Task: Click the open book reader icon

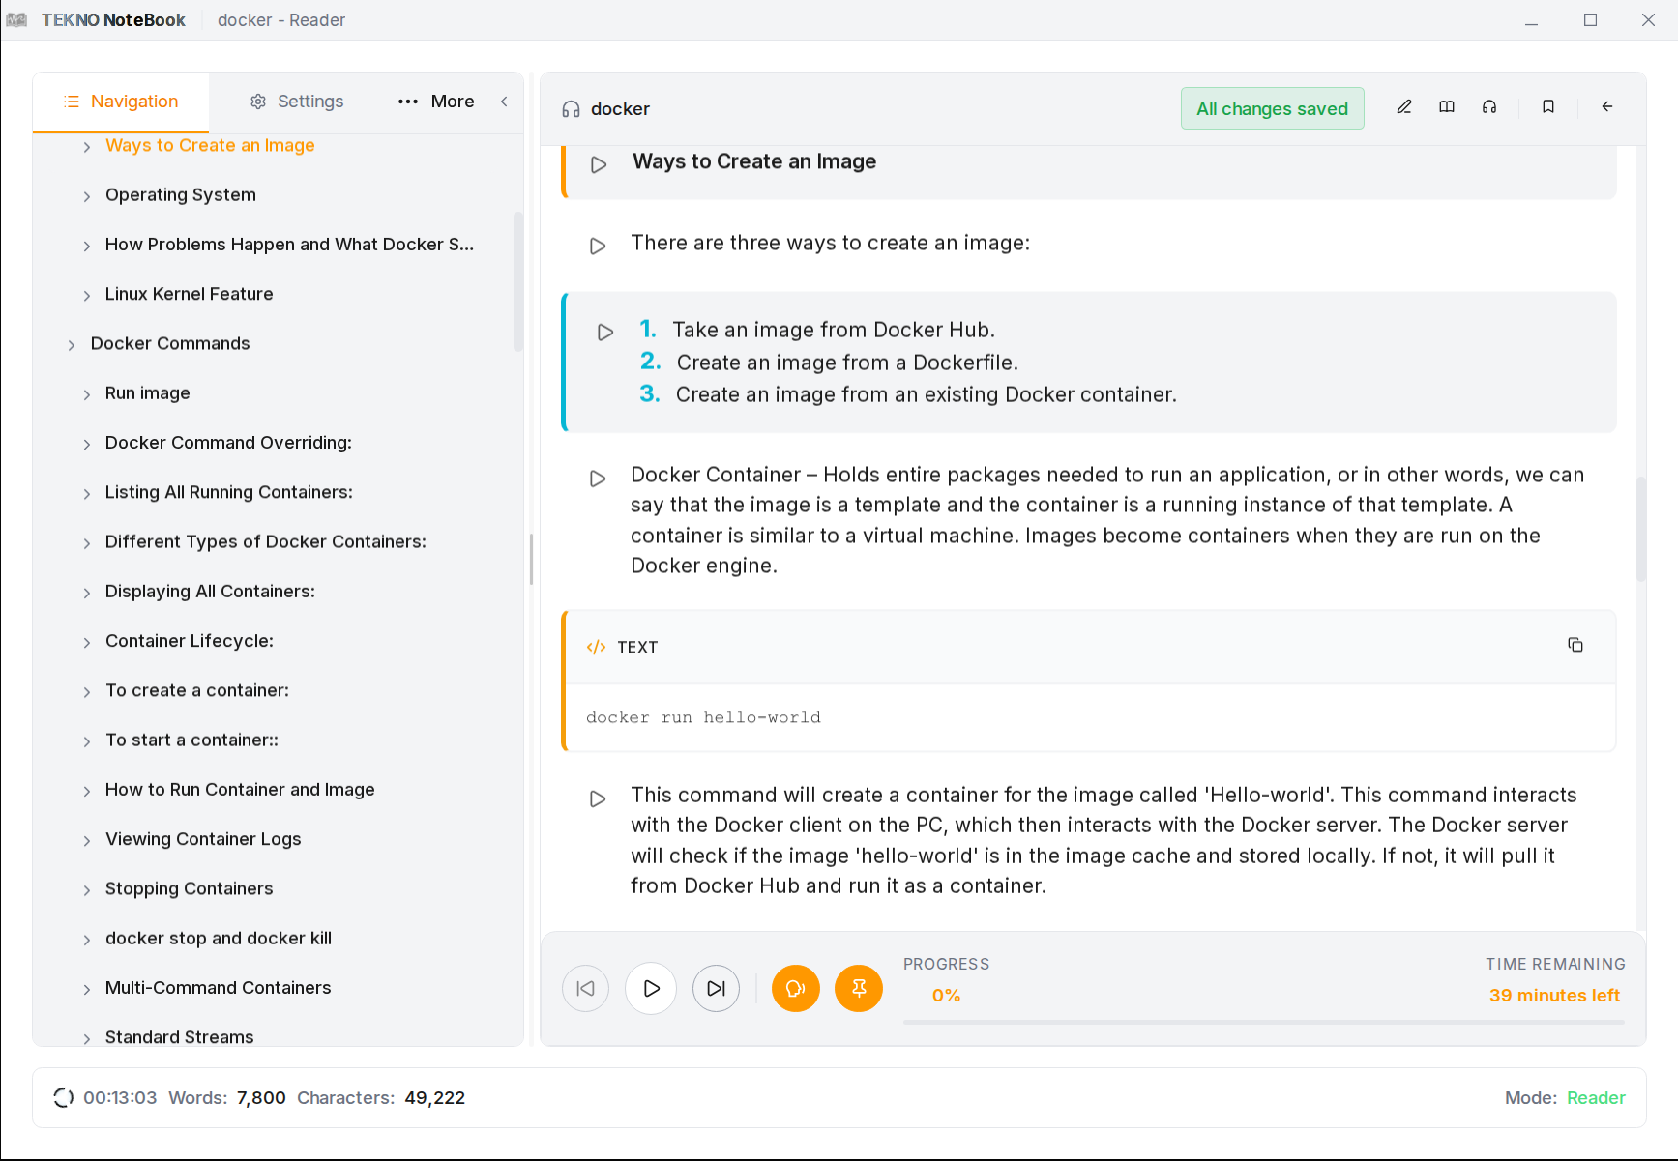Action: pos(1447,107)
